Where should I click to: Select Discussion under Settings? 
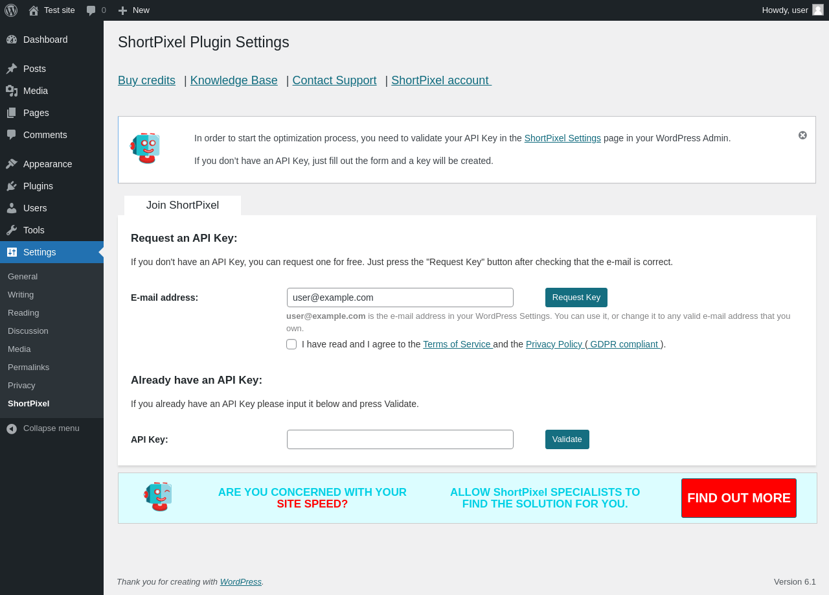pos(52,331)
